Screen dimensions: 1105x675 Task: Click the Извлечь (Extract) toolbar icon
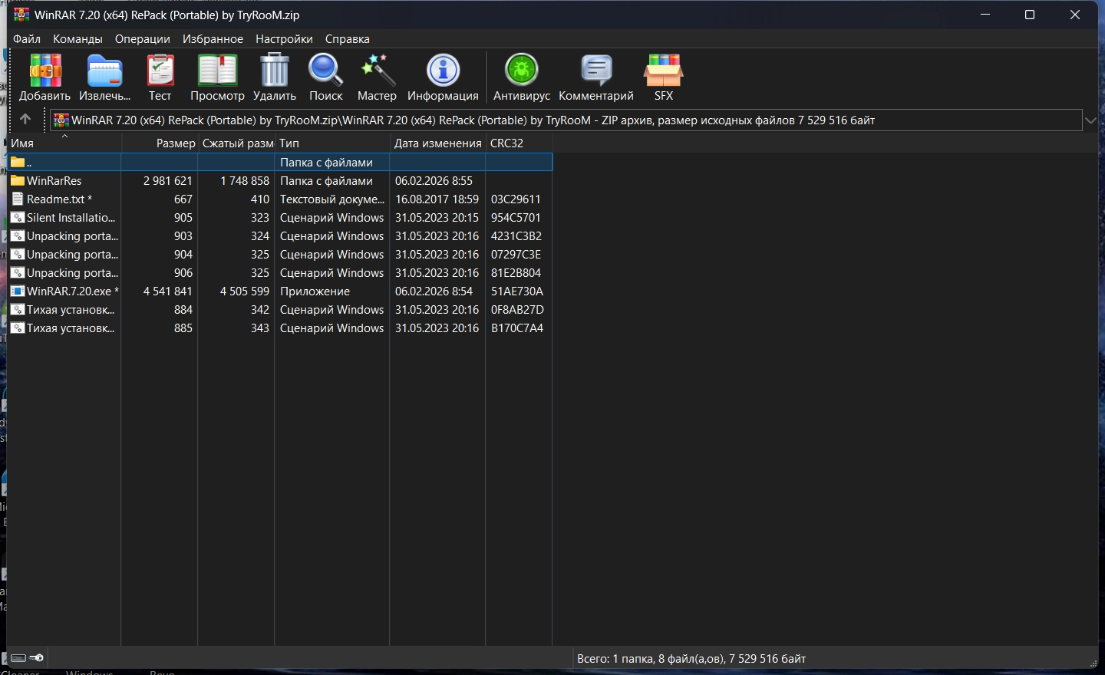pyautogui.click(x=104, y=71)
